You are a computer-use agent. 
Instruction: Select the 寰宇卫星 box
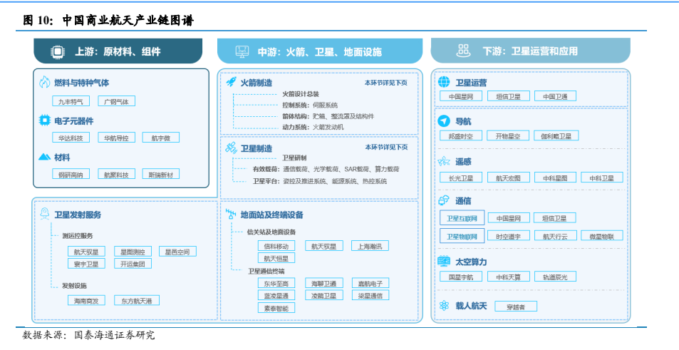click(x=86, y=263)
